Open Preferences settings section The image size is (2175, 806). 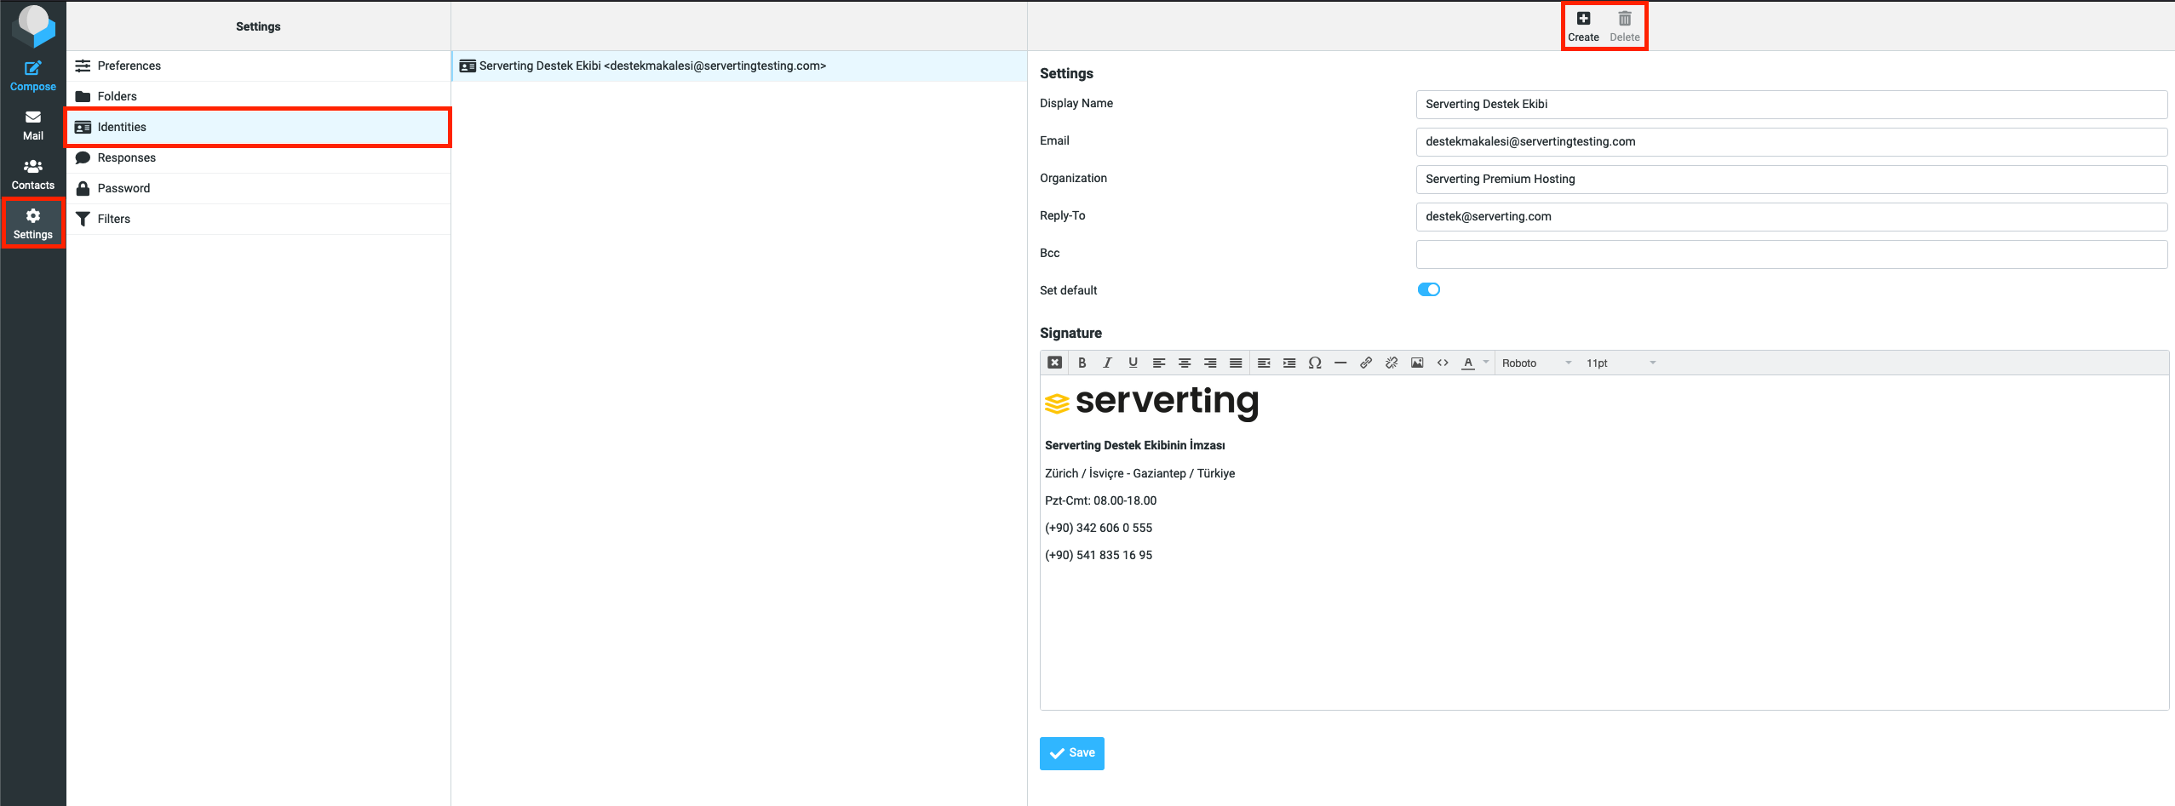tap(258, 66)
